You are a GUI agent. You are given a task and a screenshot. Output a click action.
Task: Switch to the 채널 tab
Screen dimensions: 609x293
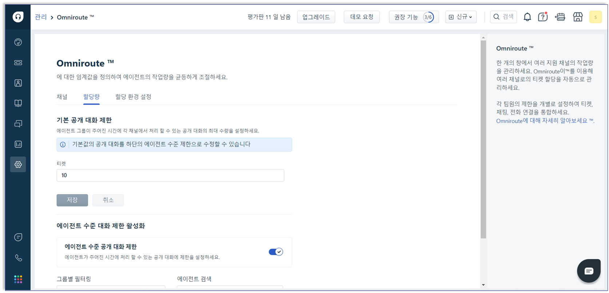[x=62, y=97]
